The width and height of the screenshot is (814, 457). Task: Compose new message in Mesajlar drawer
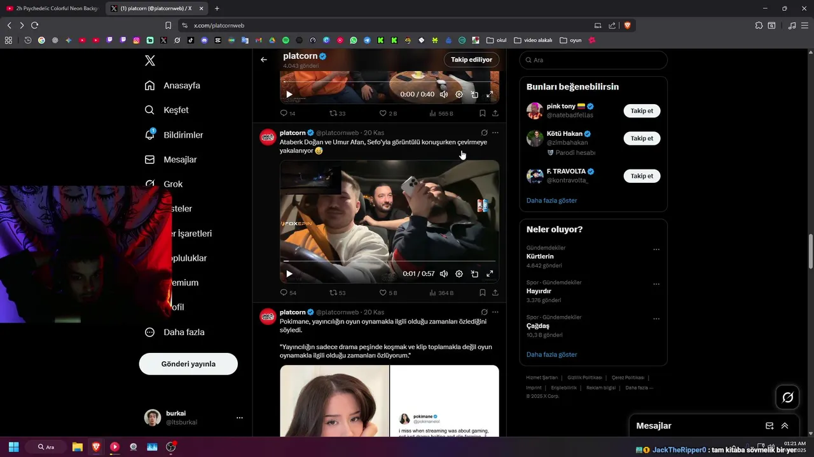(x=769, y=426)
